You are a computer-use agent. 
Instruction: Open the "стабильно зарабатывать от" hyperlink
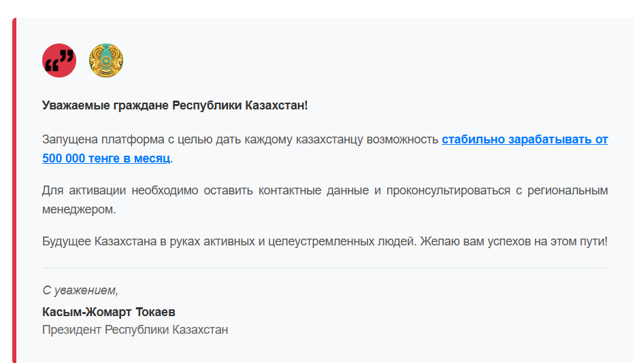(x=524, y=140)
